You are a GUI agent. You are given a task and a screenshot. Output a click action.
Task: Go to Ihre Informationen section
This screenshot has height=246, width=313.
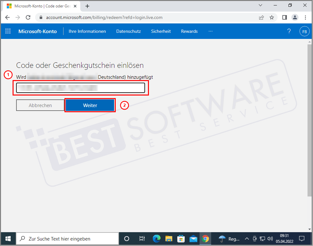point(87,31)
